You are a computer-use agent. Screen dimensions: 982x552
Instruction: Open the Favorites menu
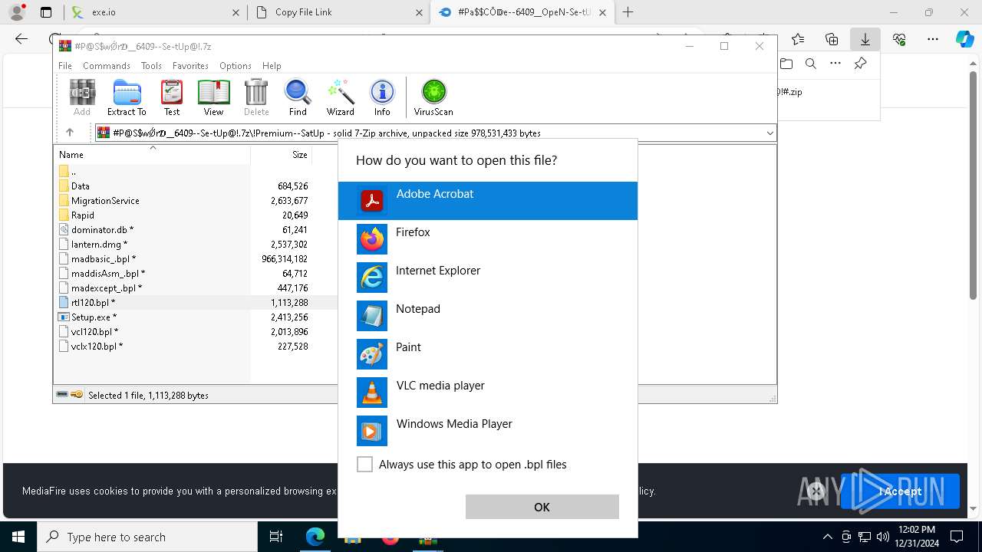click(190, 66)
